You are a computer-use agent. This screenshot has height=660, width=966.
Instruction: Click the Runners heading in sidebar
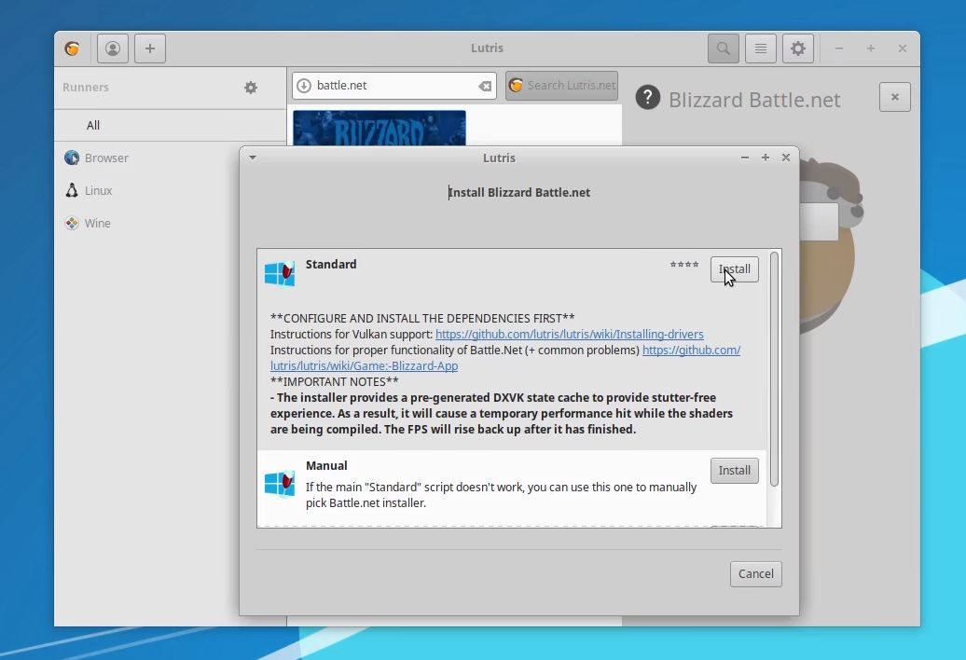pyautogui.click(x=86, y=88)
